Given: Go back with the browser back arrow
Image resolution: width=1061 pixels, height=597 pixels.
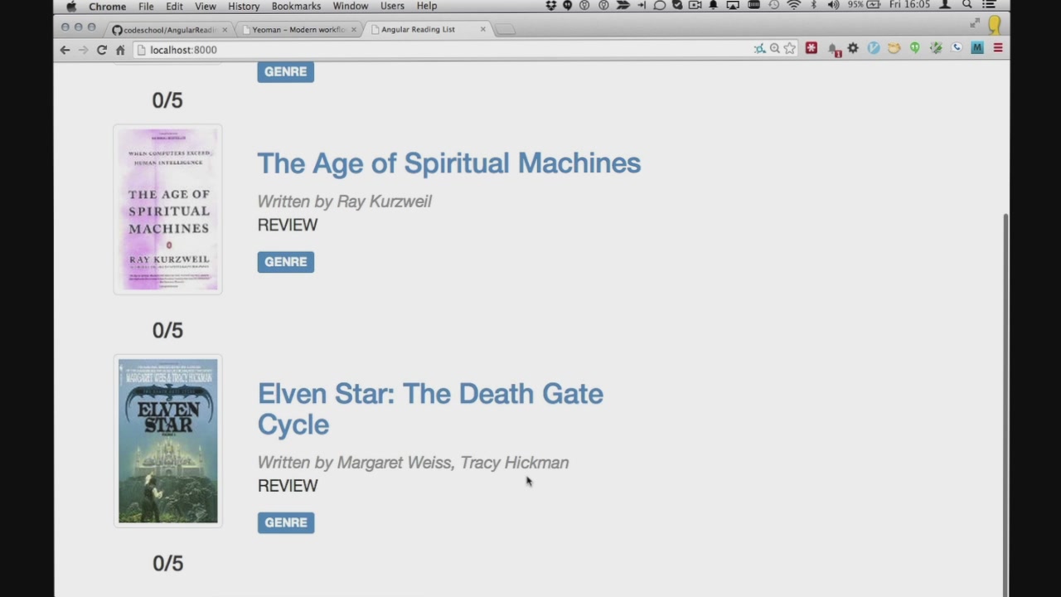Looking at the screenshot, I should [65, 50].
